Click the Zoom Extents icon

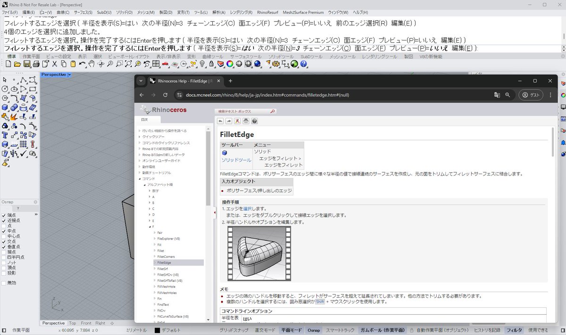coord(128,64)
